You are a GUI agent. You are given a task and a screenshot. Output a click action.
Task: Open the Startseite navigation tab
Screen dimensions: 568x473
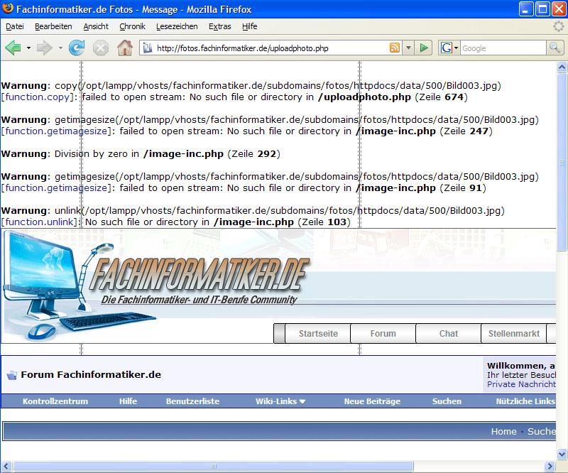coord(318,334)
